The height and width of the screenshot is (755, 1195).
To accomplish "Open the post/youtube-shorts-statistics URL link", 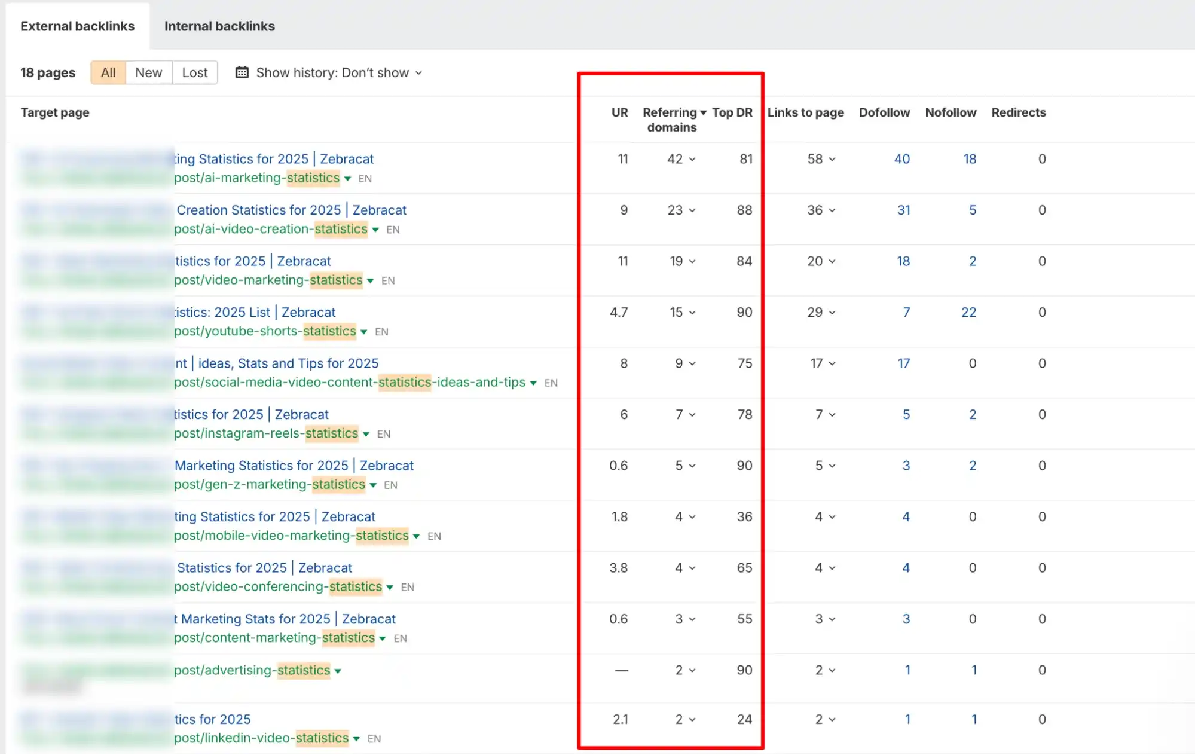I will coord(265,331).
